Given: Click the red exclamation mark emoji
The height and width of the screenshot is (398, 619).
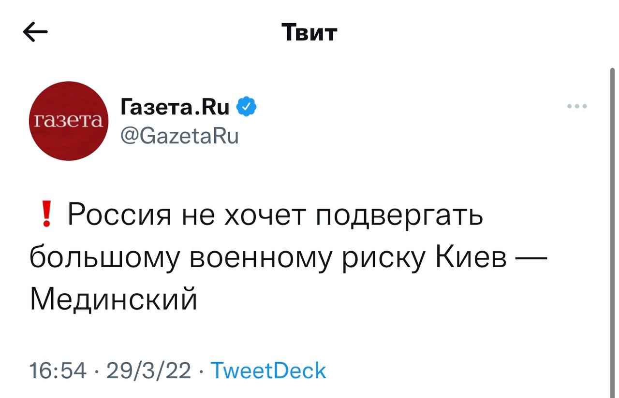Looking at the screenshot, I should [46, 214].
